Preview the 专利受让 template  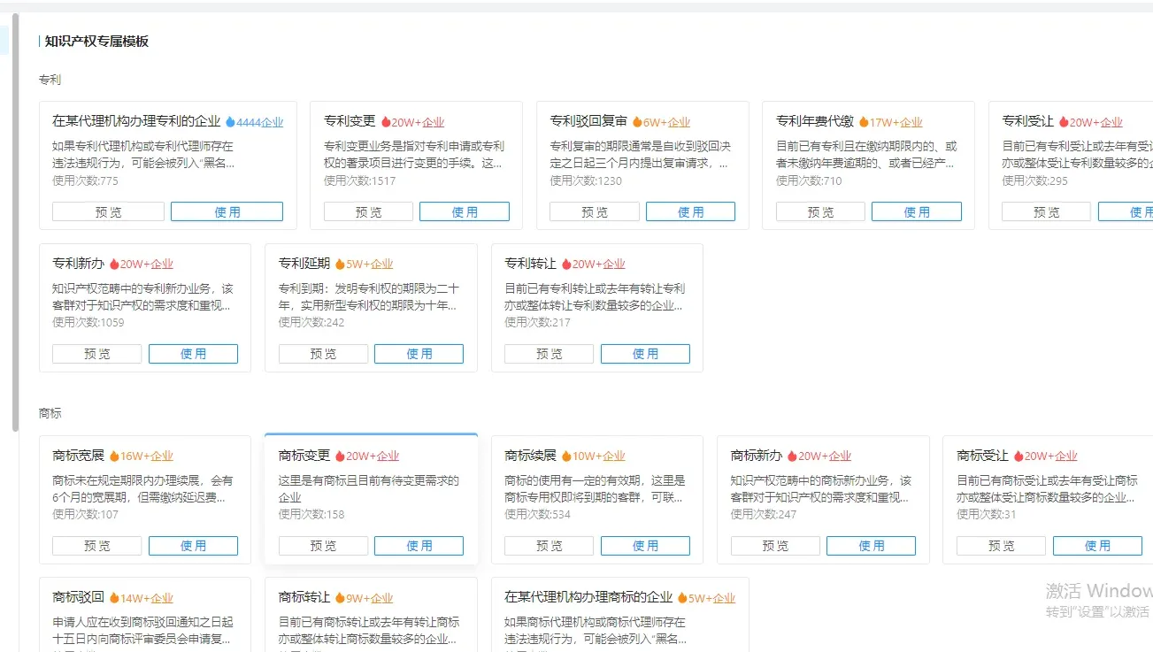tap(1047, 211)
